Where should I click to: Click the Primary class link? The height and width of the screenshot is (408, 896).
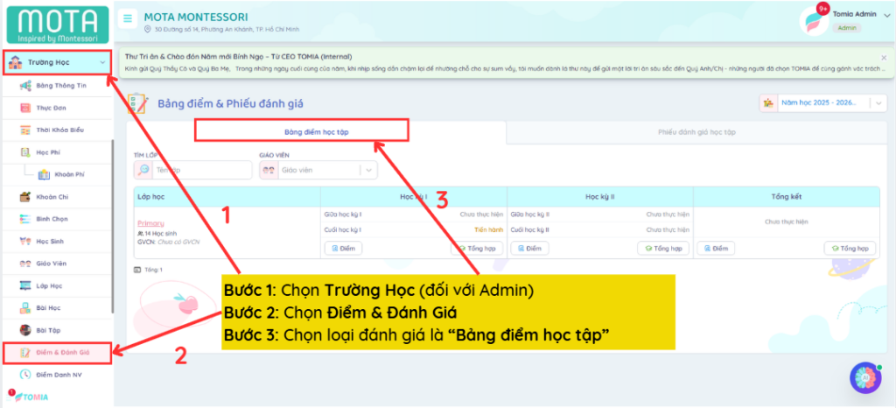click(150, 223)
